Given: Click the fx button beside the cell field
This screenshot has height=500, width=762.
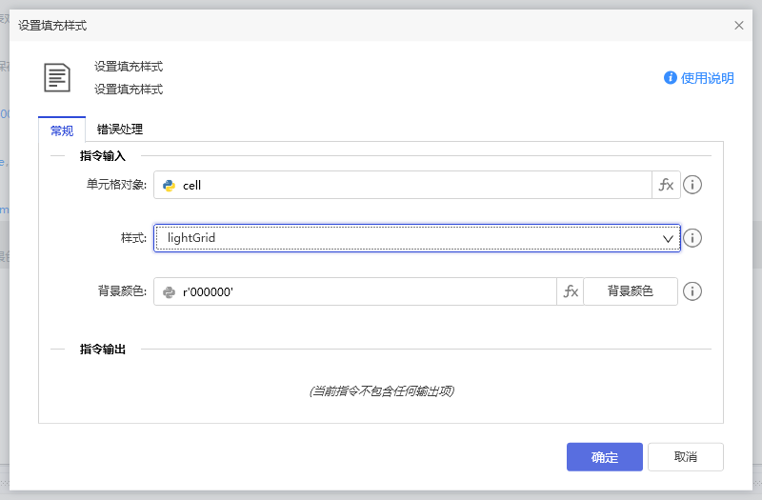Looking at the screenshot, I should (x=666, y=186).
